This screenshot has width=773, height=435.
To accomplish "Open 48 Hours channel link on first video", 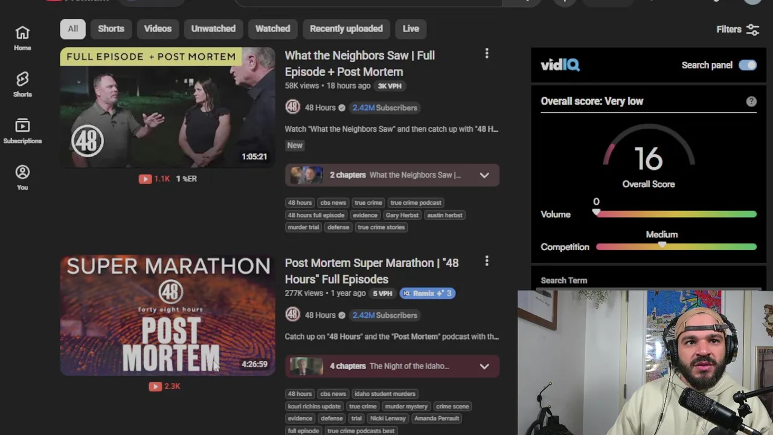I will click(320, 108).
